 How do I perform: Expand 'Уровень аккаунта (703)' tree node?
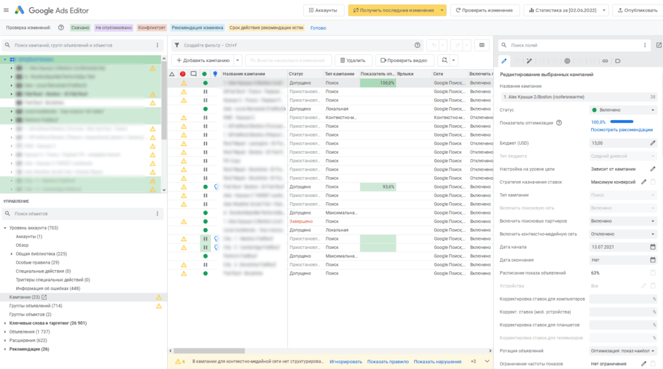(x=5, y=228)
